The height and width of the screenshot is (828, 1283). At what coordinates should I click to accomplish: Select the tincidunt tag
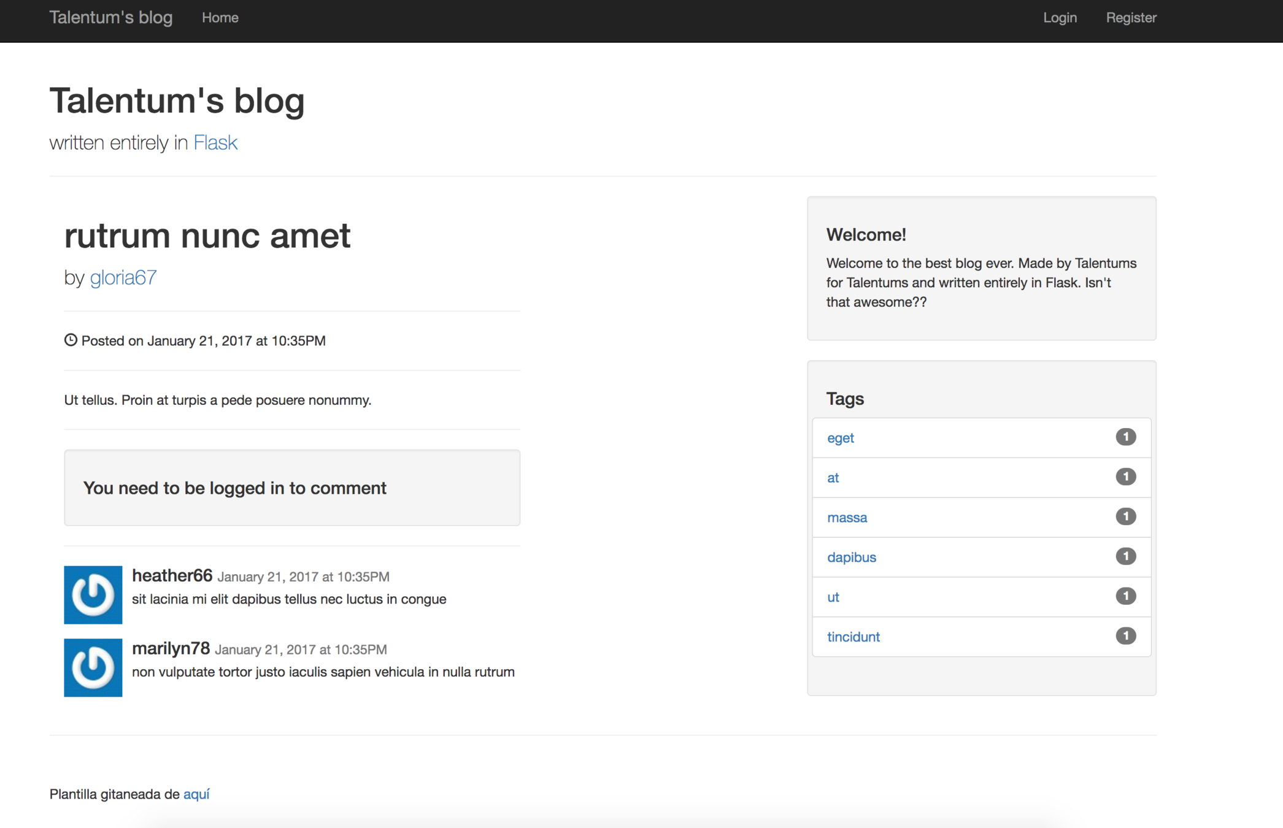(x=853, y=637)
